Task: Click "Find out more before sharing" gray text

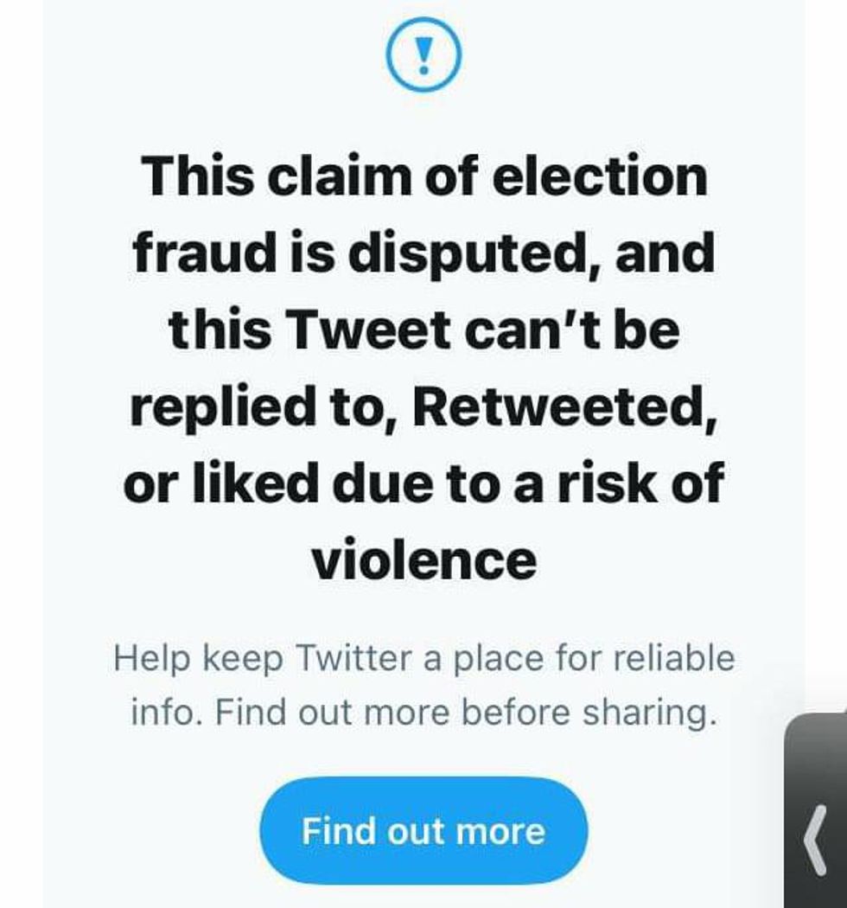Action: click(423, 713)
